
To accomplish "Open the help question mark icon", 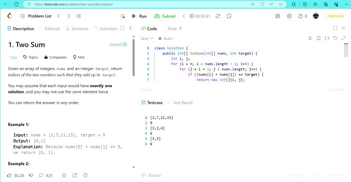I will (85, 175).
